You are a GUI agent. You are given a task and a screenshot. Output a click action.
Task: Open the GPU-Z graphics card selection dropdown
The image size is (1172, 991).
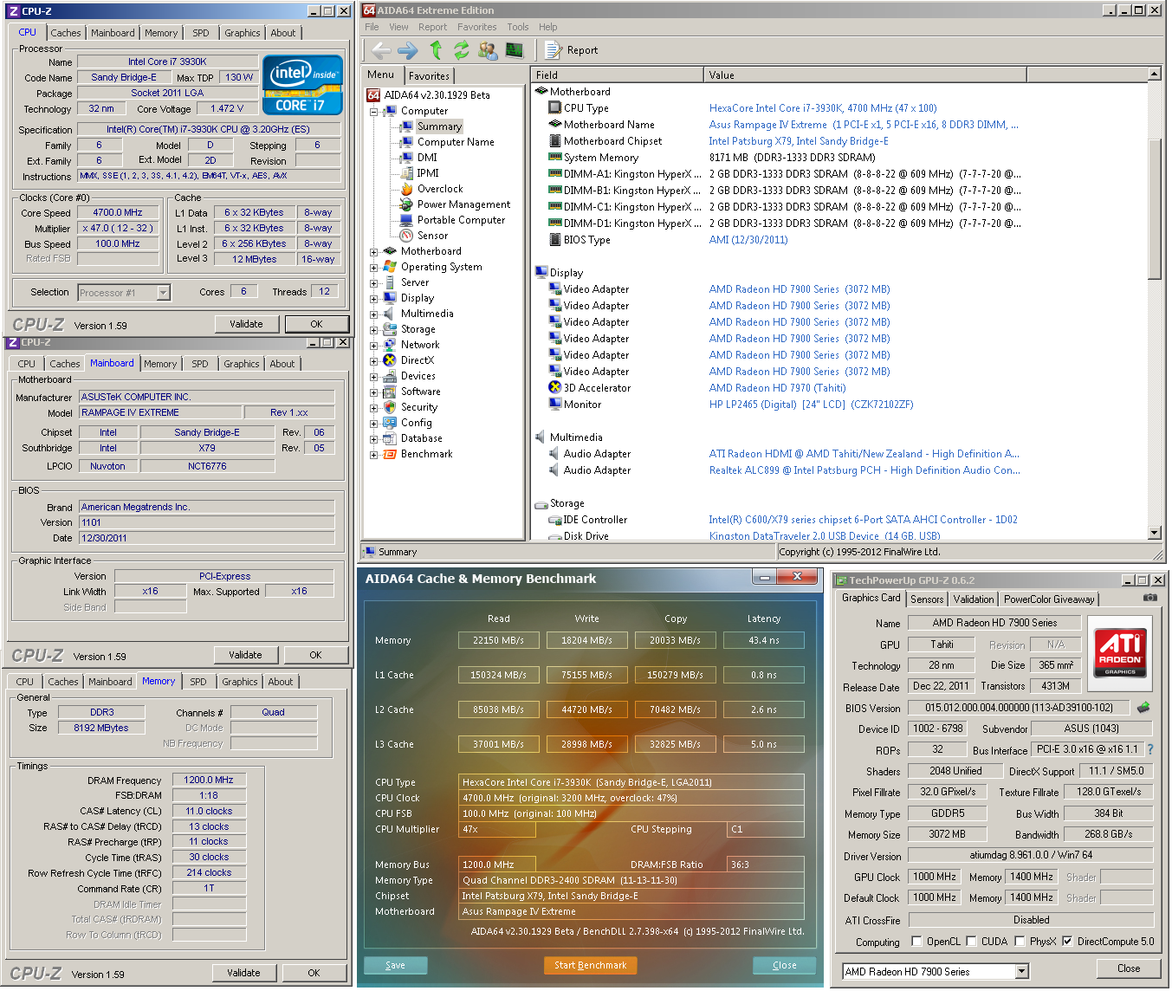click(1021, 972)
